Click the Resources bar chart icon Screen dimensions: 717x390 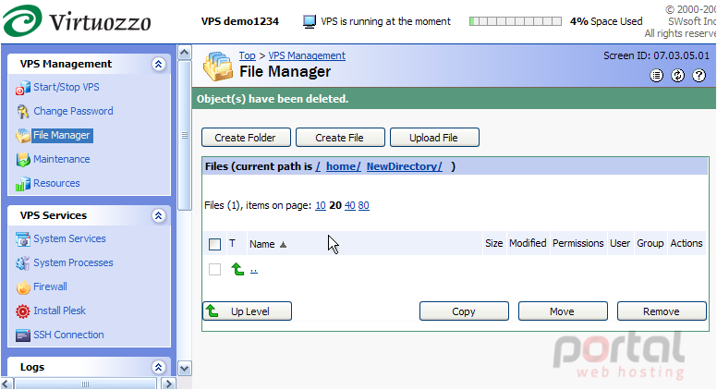[22, 184]
